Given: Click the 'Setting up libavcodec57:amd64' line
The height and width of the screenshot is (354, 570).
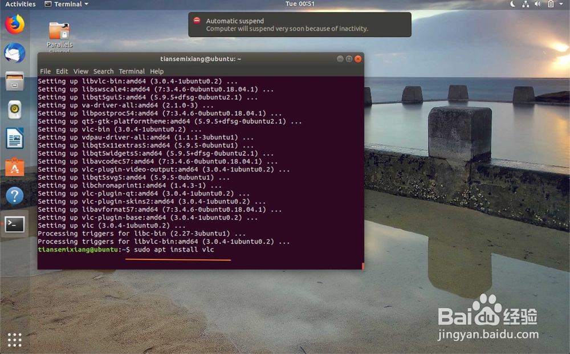Looking at the screenshot, I should coord(158,162).
